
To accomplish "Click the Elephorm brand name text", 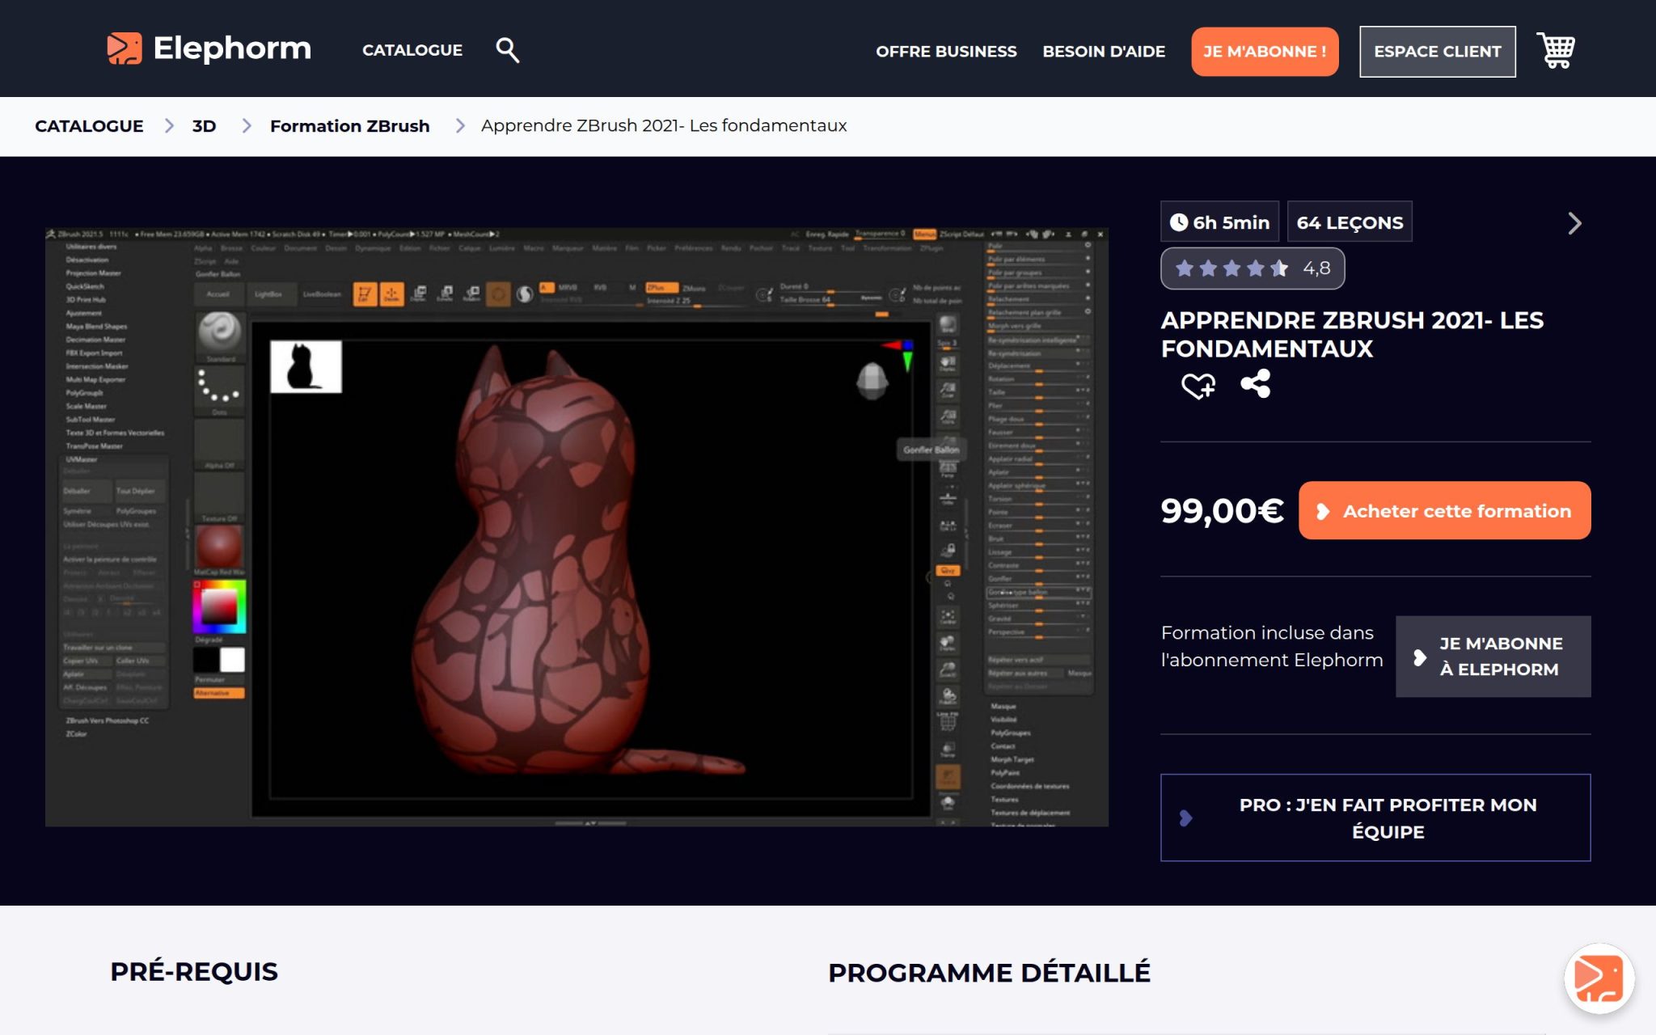I will point(232,49).
